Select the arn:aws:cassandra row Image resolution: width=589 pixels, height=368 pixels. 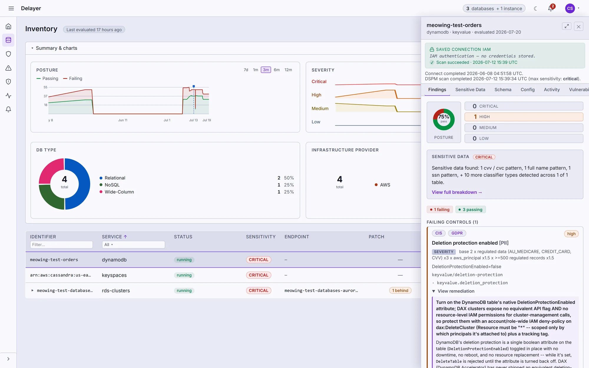coord(223,275)
